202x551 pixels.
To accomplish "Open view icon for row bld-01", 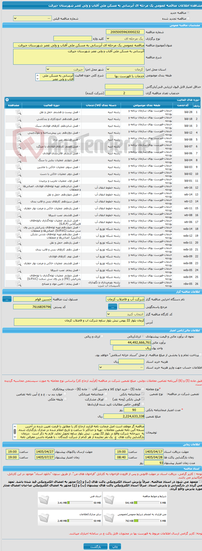I will [18, 181].
